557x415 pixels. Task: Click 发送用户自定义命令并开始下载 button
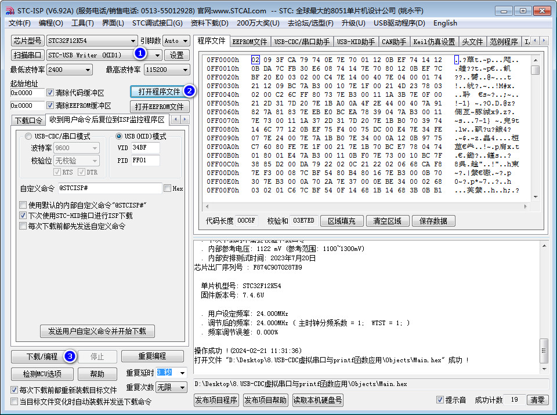(x=97, y=331)
